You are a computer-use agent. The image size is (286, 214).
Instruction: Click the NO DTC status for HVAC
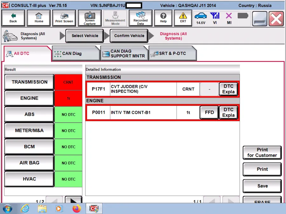(68, 179)
